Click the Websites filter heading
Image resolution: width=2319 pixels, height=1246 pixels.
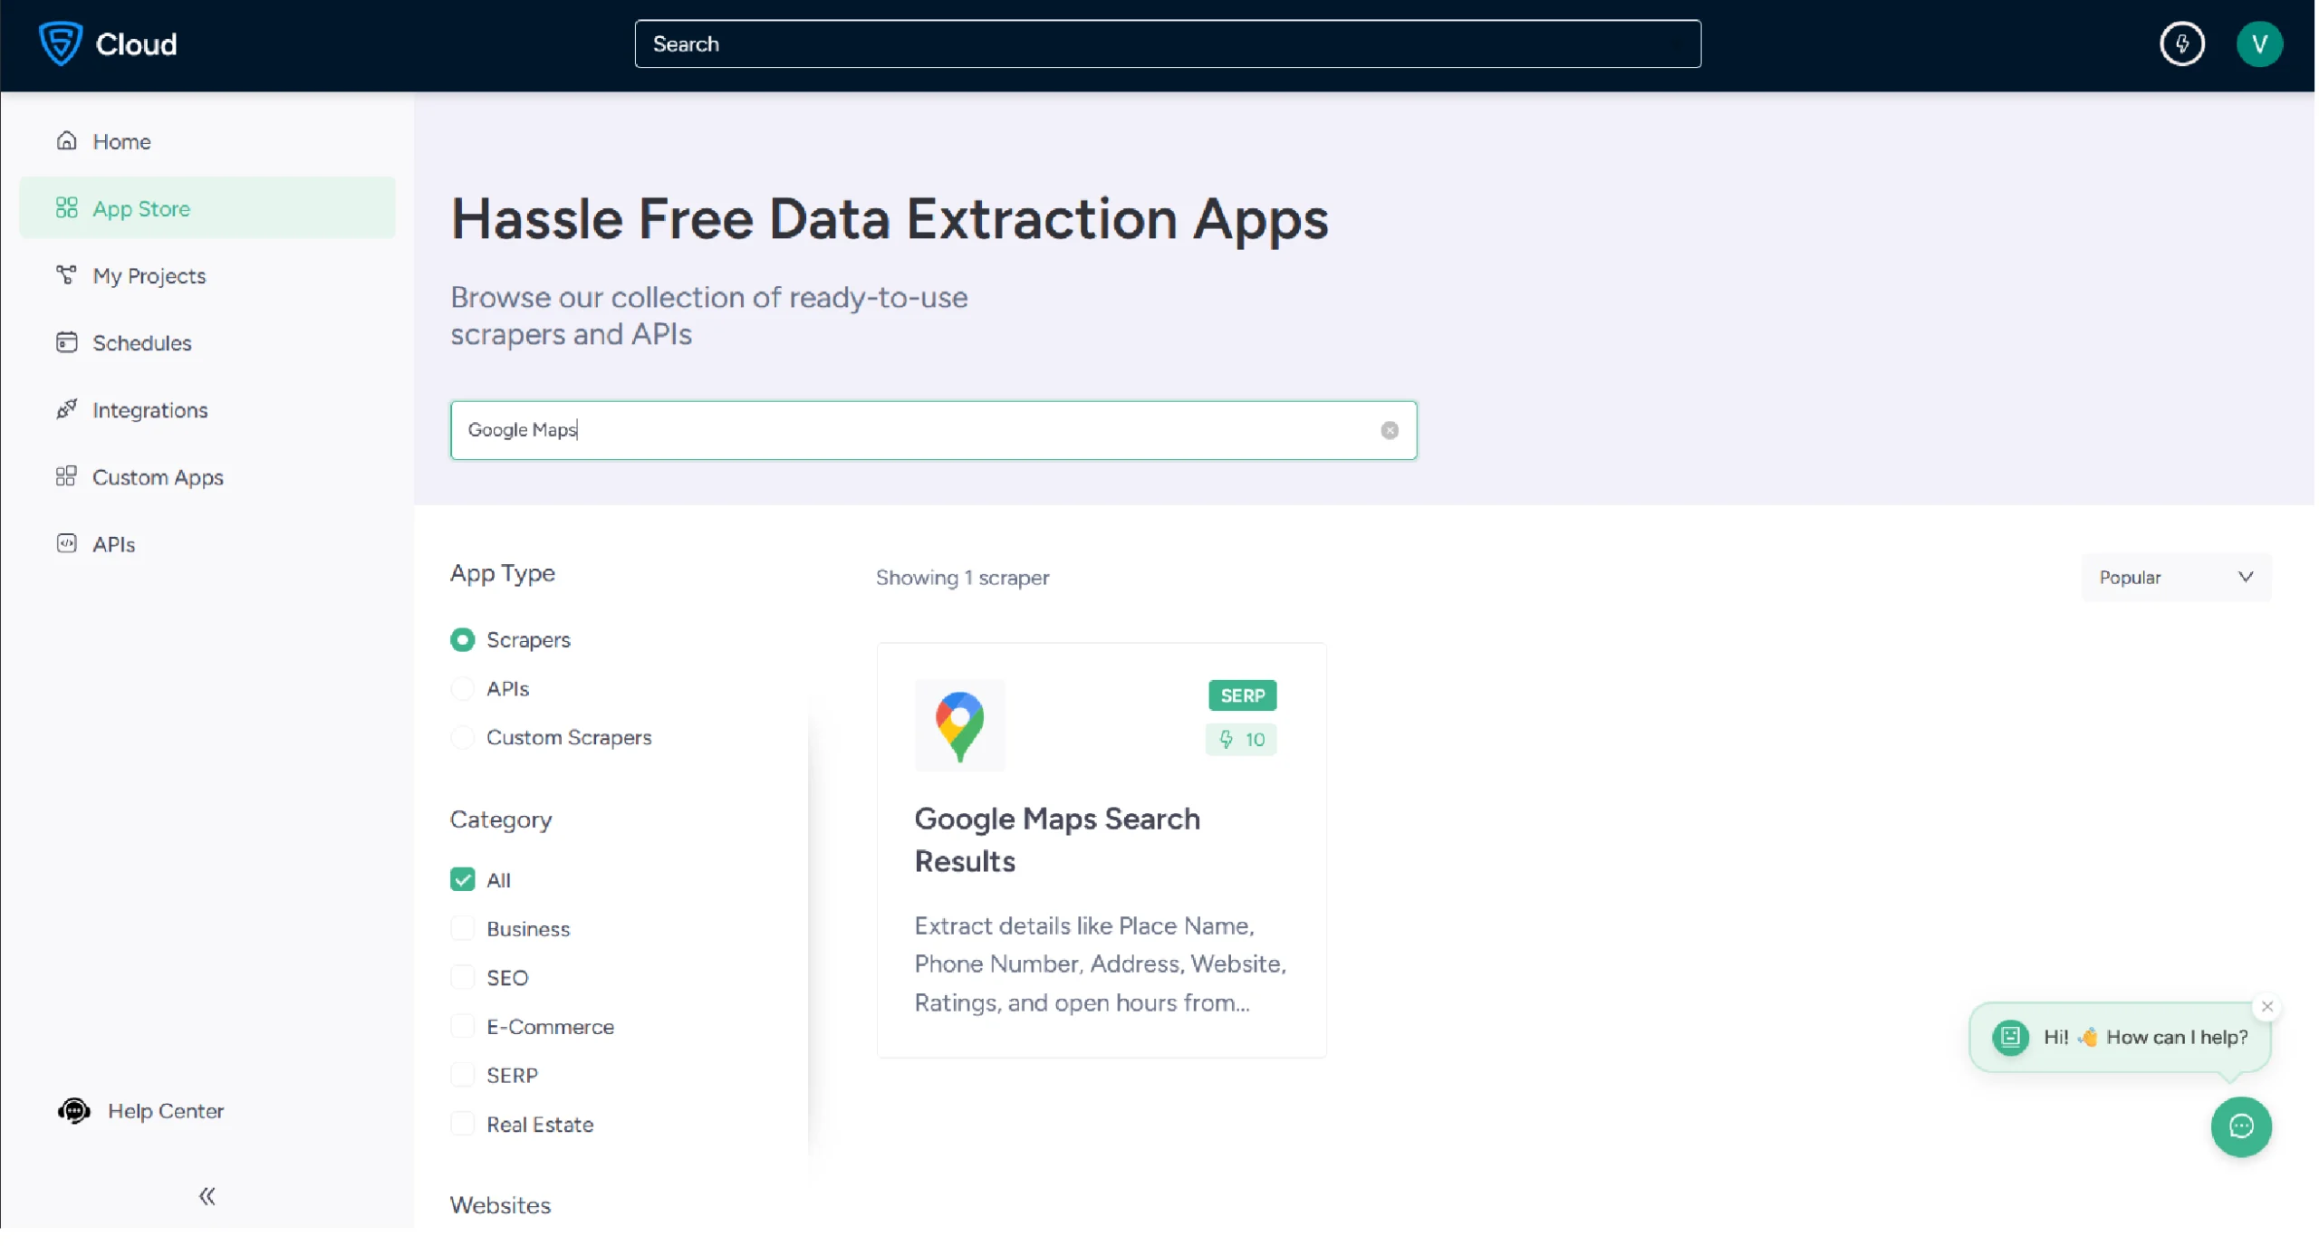[500, 1205]
